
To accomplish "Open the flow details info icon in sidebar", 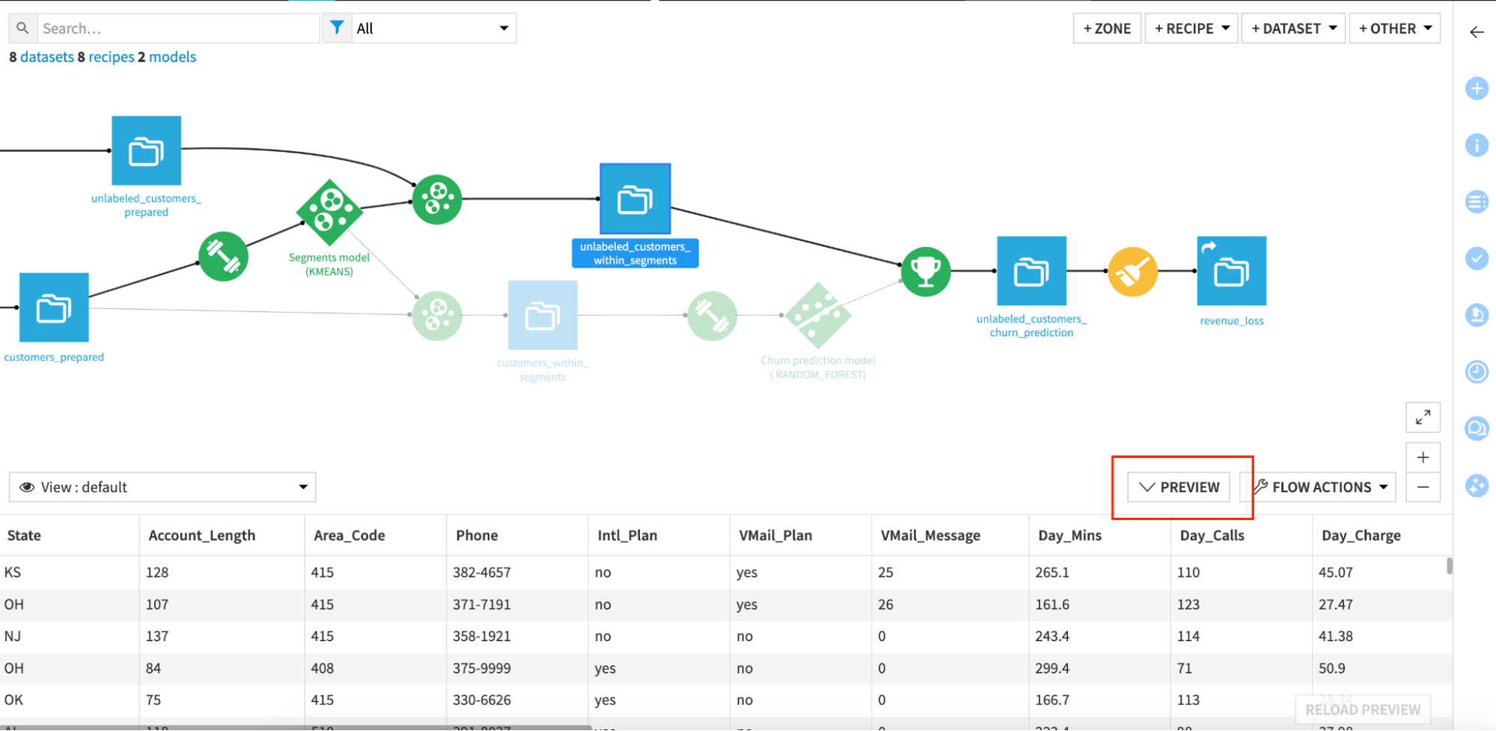I will coord(1477,146).
